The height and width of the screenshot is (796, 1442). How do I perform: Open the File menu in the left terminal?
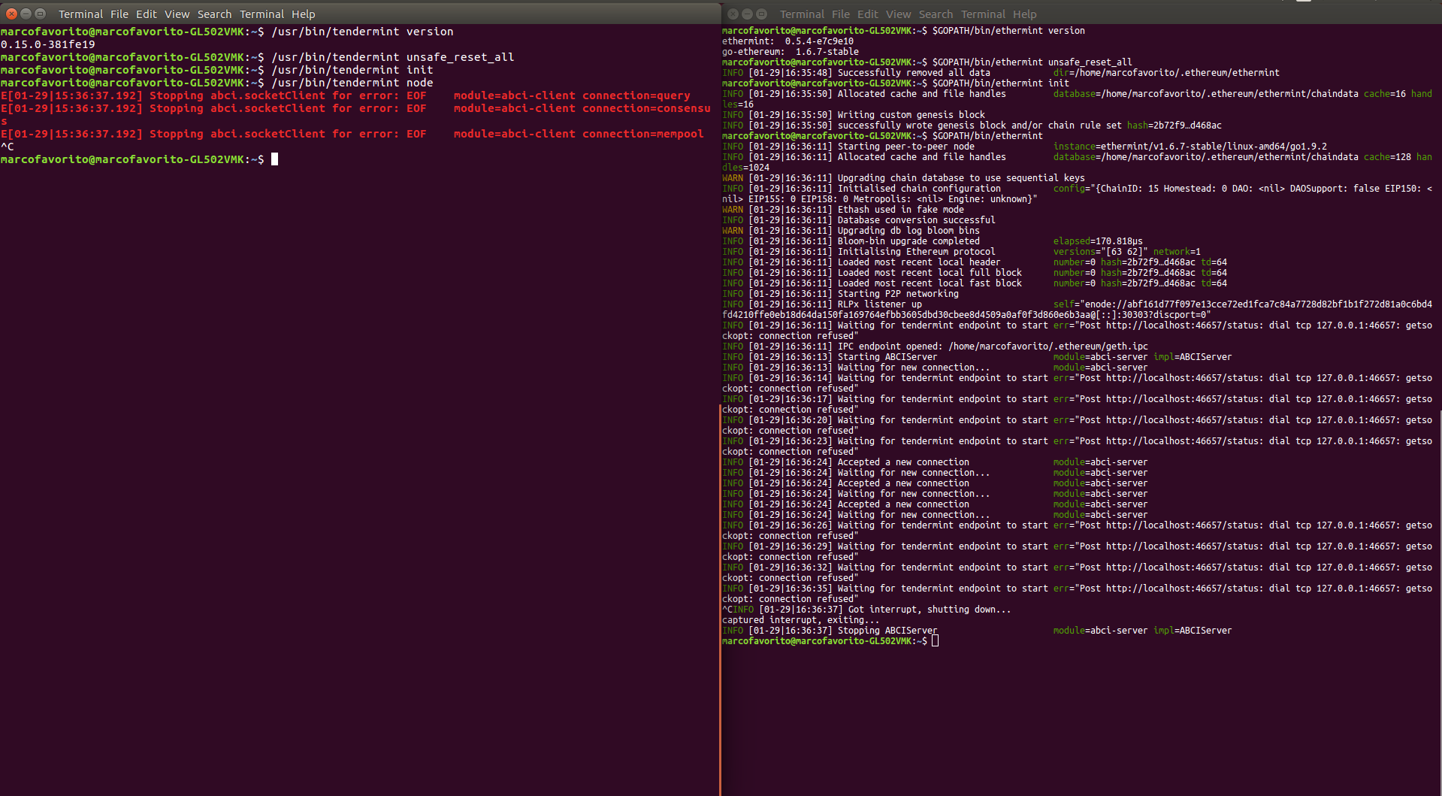(x=119, y=14)
